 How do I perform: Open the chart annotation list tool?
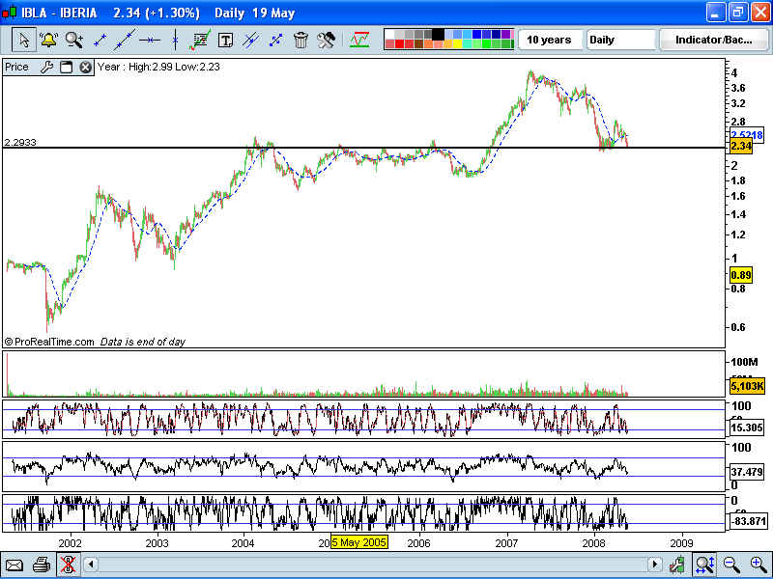coord(200,40)
